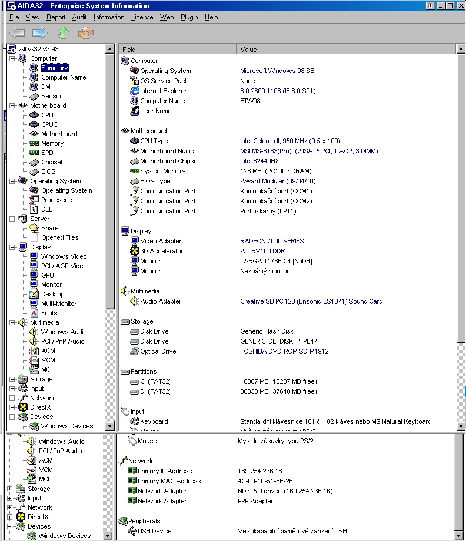
Task: Collapse the Multimedia tree node
Action: [12, 322]
